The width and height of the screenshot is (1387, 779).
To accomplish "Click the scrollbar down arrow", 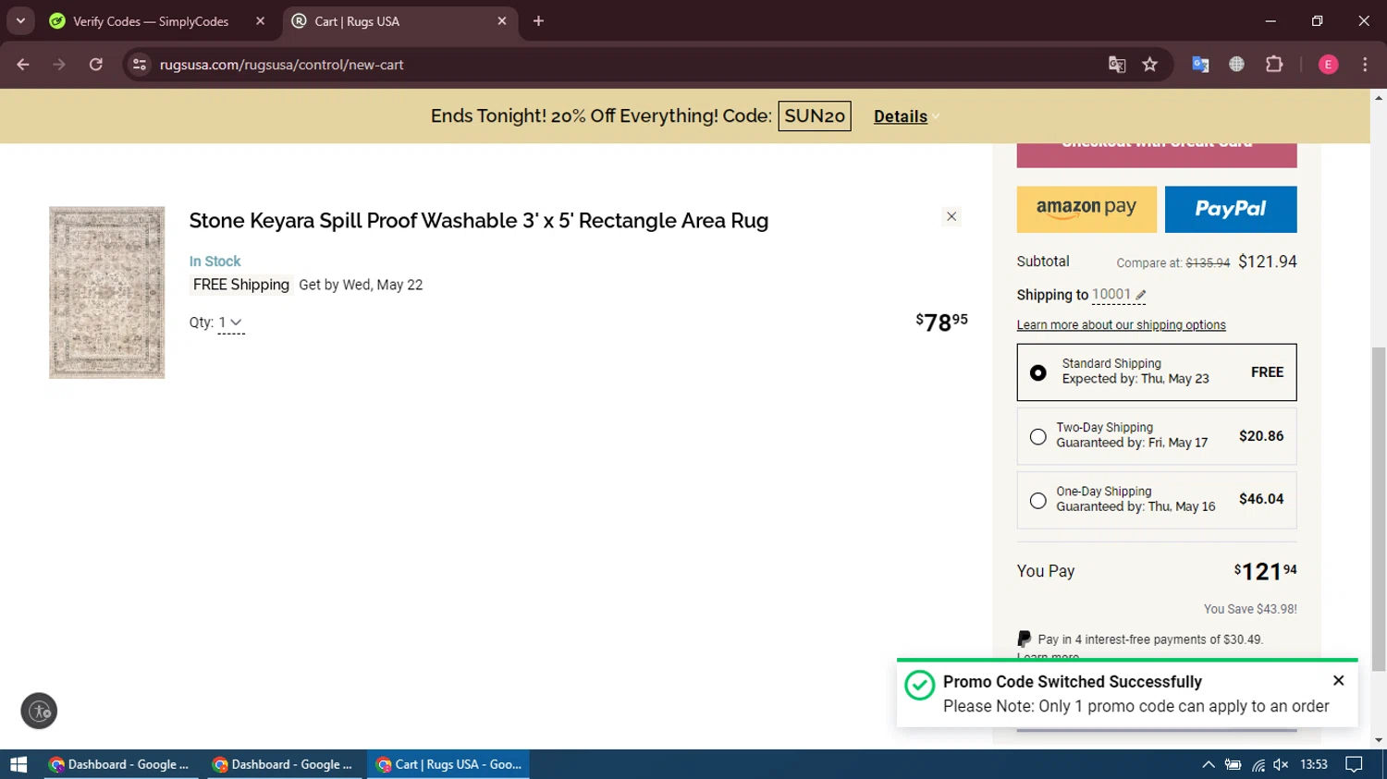I will click(1379, 740).
